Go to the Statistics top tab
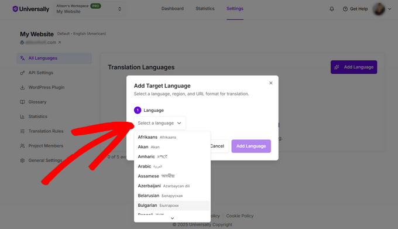Viewport: 398px width, 229px height. (205, 9)
